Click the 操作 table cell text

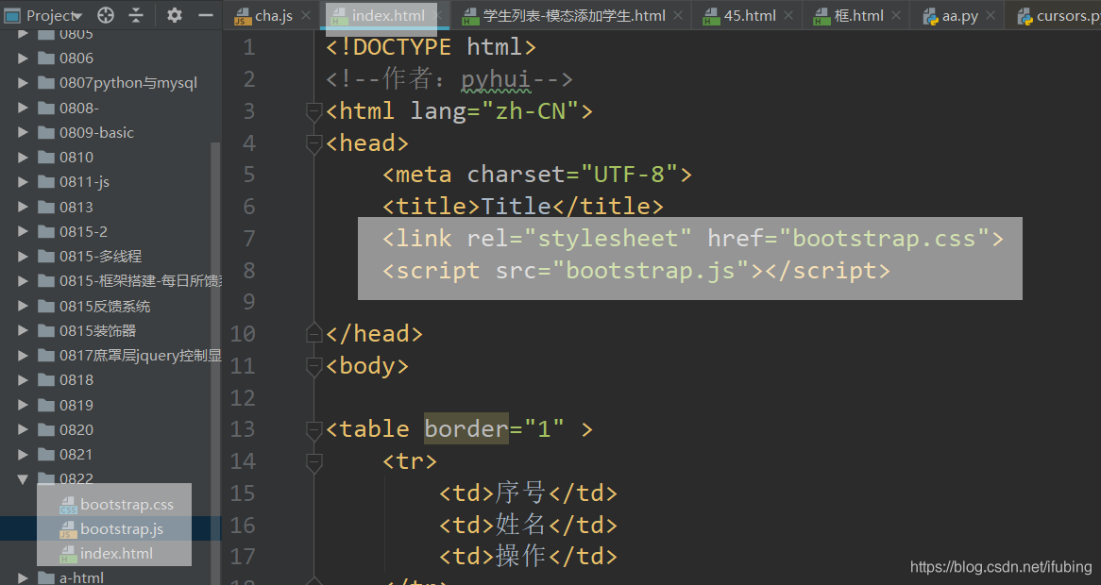pos(520,557)
